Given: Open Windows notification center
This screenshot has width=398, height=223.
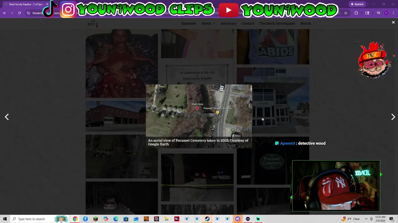Looking at the screenshot, I should coord(392,219).
